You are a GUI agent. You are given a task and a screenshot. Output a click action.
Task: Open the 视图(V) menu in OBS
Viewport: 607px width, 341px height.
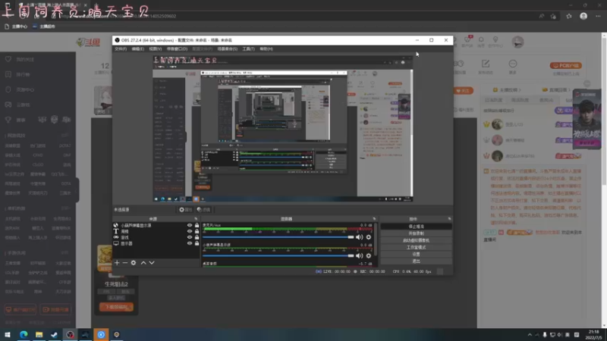coord(156,49)
